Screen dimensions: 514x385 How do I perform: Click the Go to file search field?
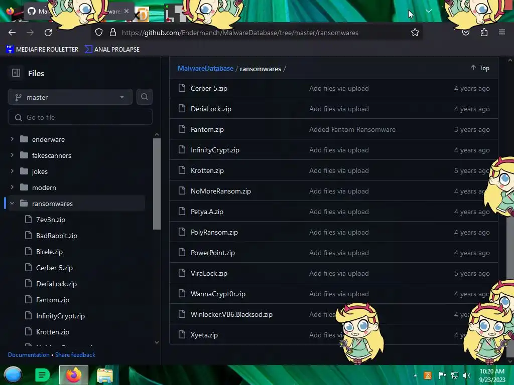point(80,117)
